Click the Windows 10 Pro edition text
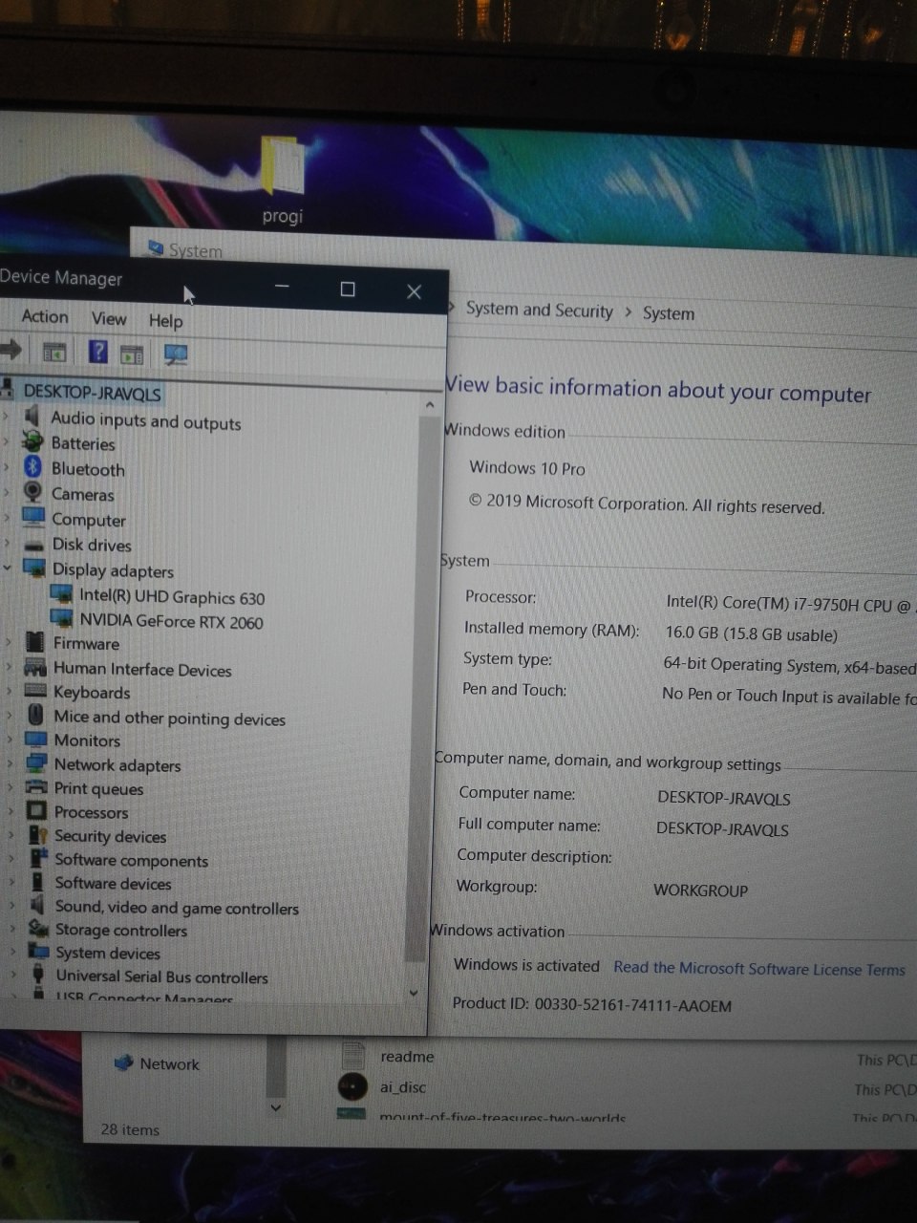The height and width of the screenshot is (1223, 917). click(x=527, y=468)
